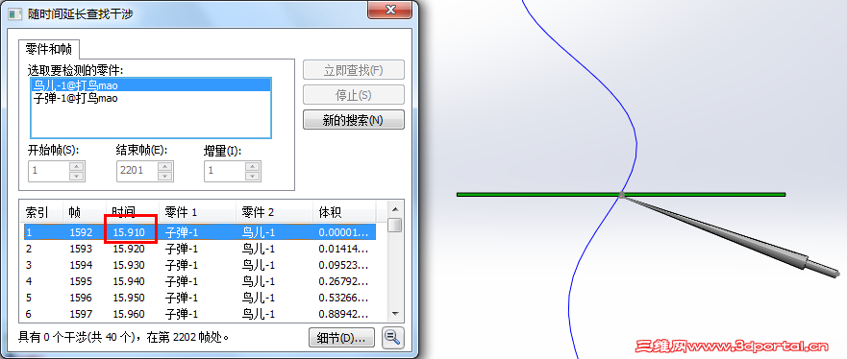Image resolution: width=847 pixels, height=359 pixels.
Task: Start 新的搜索(N)
Action: click(353, 120)
